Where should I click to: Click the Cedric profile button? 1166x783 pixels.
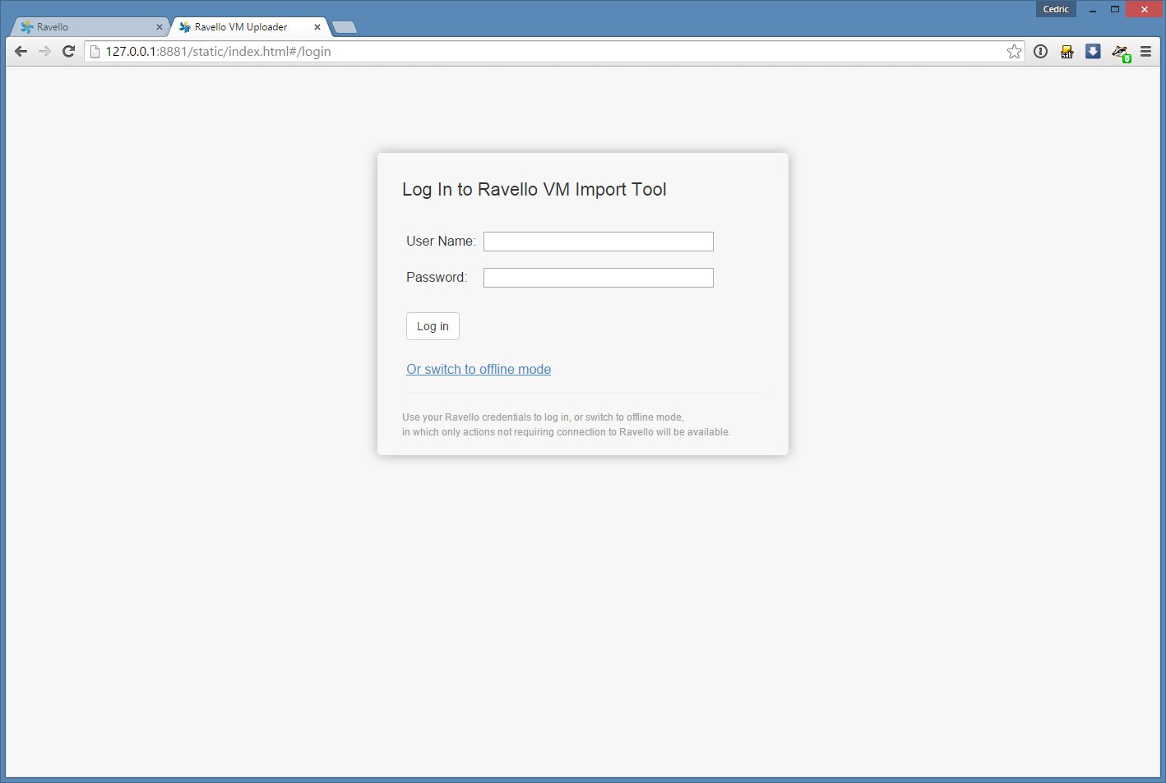point(1056,9)
